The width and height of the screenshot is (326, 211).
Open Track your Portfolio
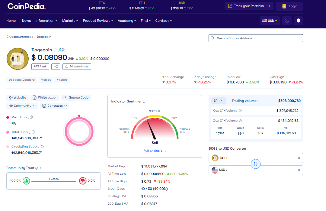coord(249,6)
